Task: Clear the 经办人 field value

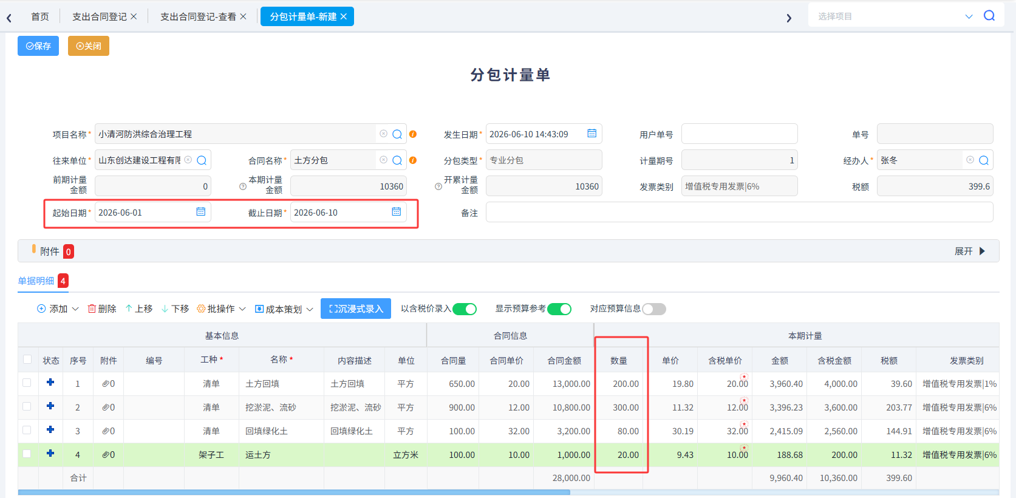Action: [970, 160]
